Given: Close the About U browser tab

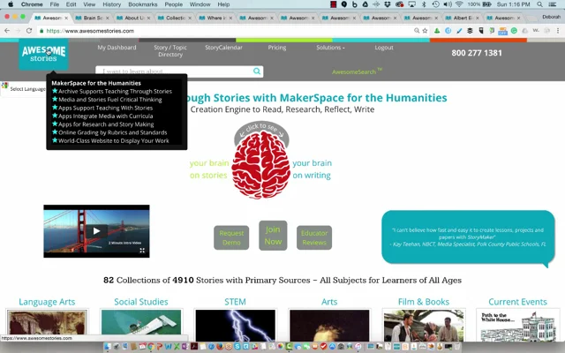Looking at the screenshot, I should 148,18.
